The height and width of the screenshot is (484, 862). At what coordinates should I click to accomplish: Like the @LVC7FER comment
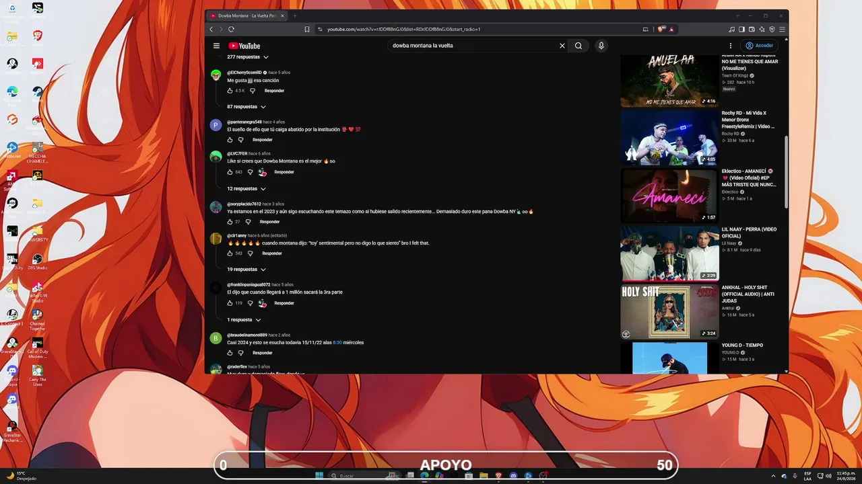pyautogui.click(x=230, y=172)
